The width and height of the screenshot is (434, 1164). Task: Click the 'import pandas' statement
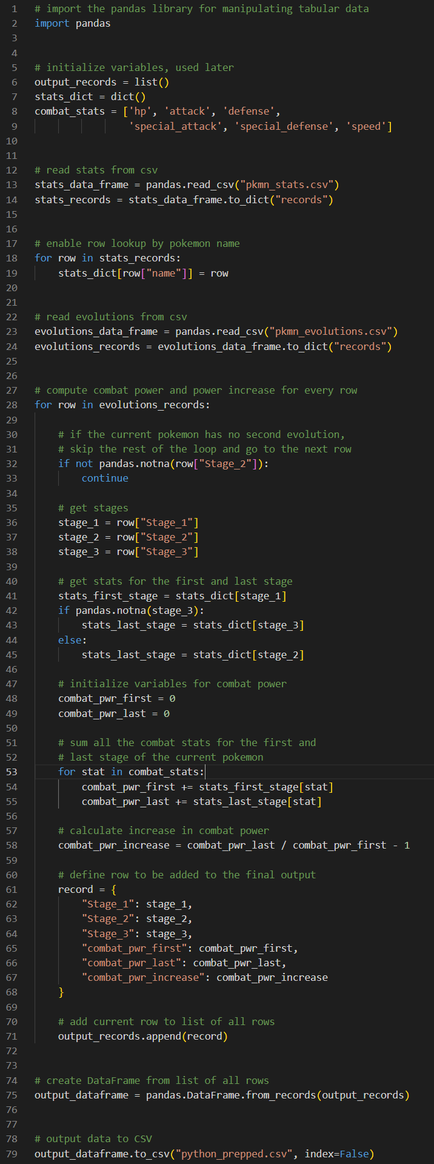73,23
